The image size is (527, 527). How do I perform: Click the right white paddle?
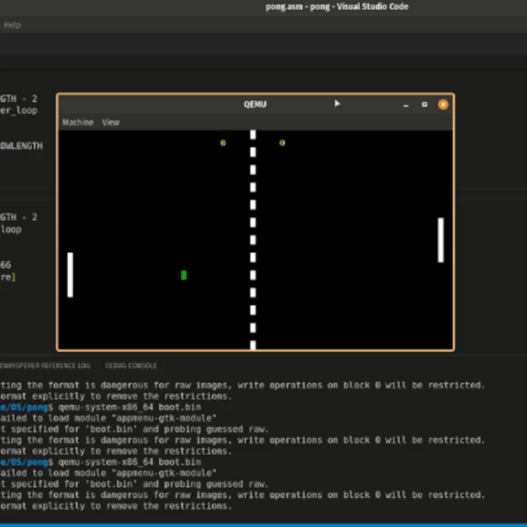pyautogui.click(x=441, y=240)
